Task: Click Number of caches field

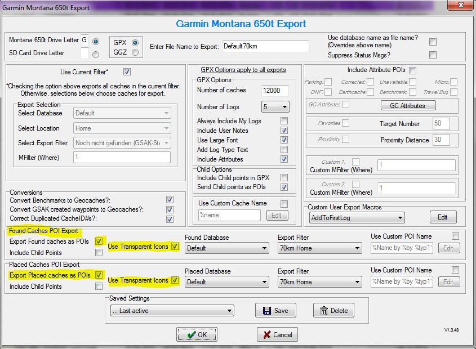Action: point(275,91)
